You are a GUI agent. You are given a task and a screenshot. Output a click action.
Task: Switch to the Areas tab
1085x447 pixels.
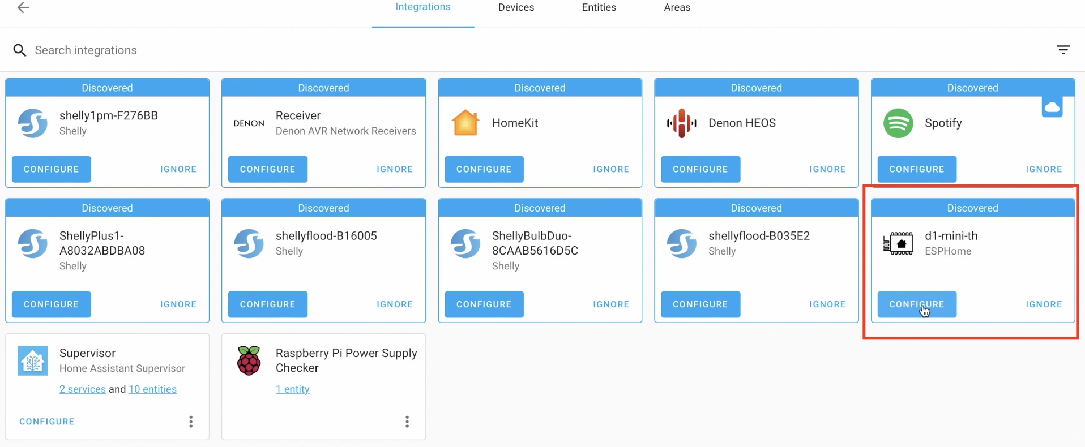tap(677, 7)
